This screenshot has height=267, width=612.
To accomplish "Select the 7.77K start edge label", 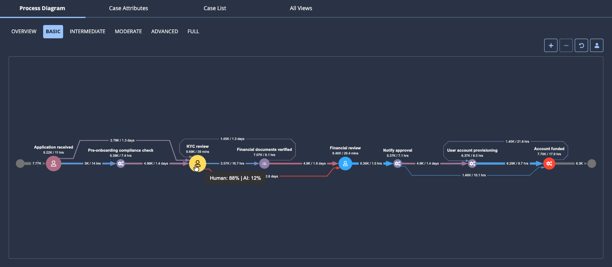I will coord(37,163).
